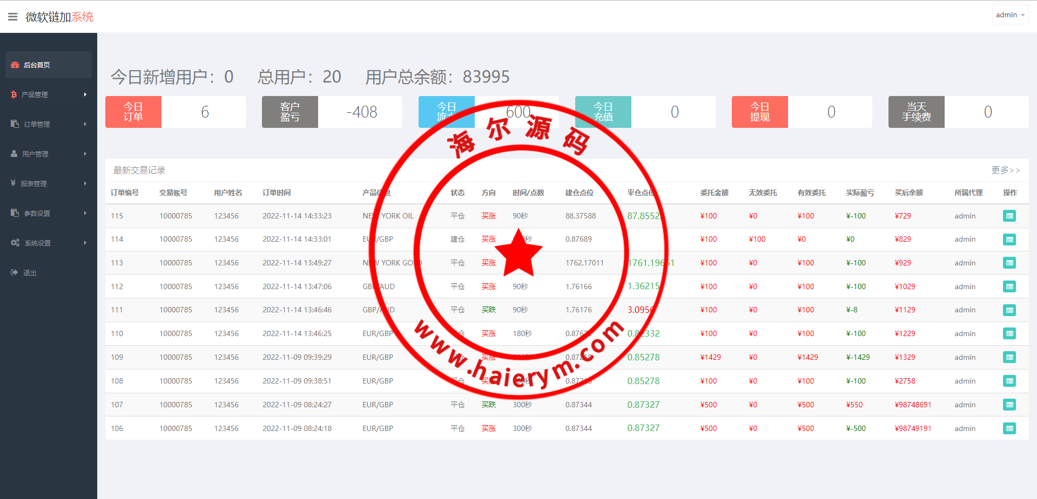This screenshot has width=1037, height=499.
Task: Expand the 报表管理 submenu arrow
Action: pos(85,183)
